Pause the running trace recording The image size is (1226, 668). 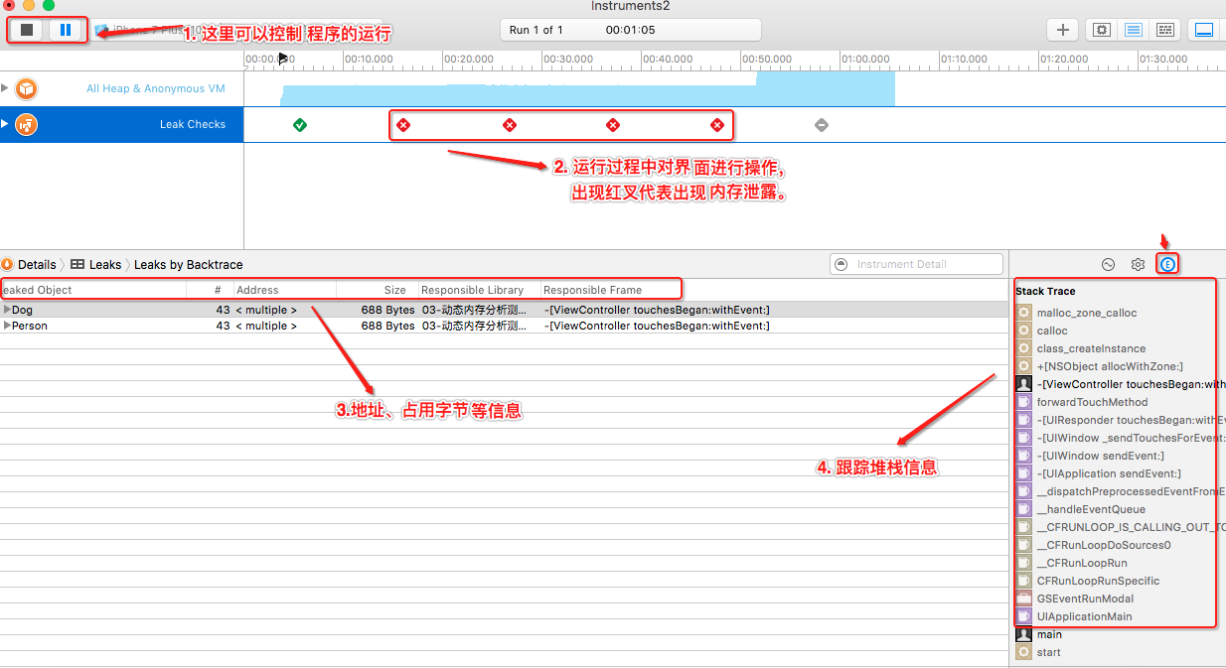tap(64, 29)
